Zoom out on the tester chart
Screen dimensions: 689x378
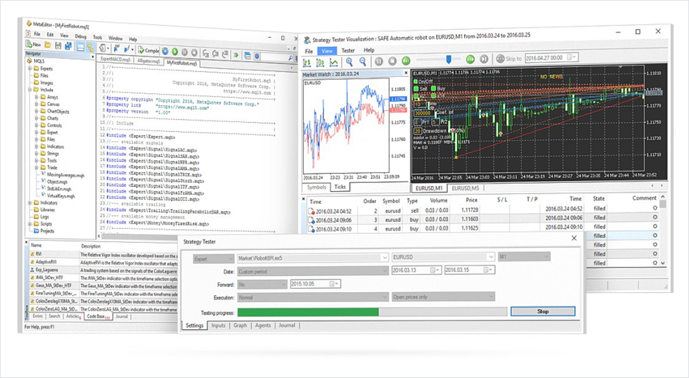pyautogui.click(x=362, y=62)
